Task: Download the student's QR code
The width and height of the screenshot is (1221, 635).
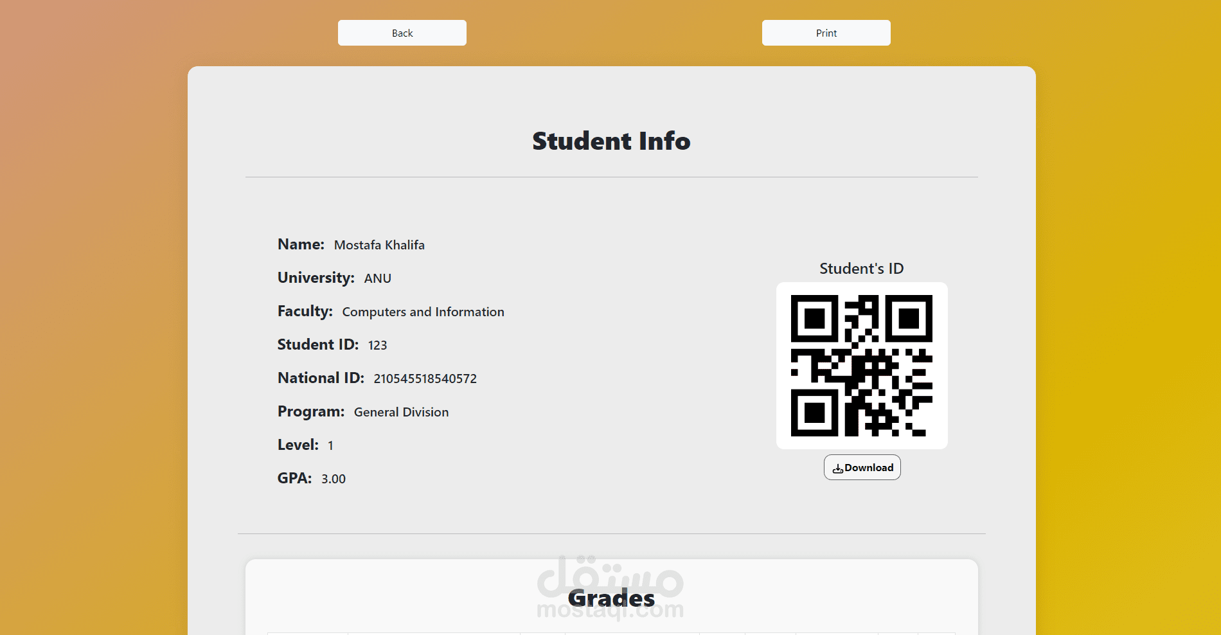Action: (x=862, y=467)
